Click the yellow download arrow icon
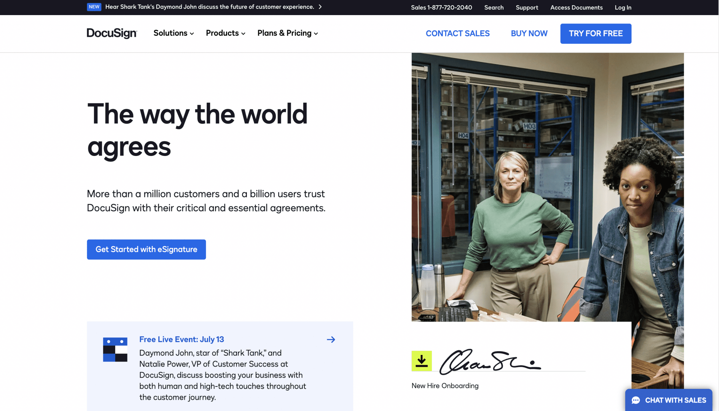The image size is (719, 411). (421, 361)
